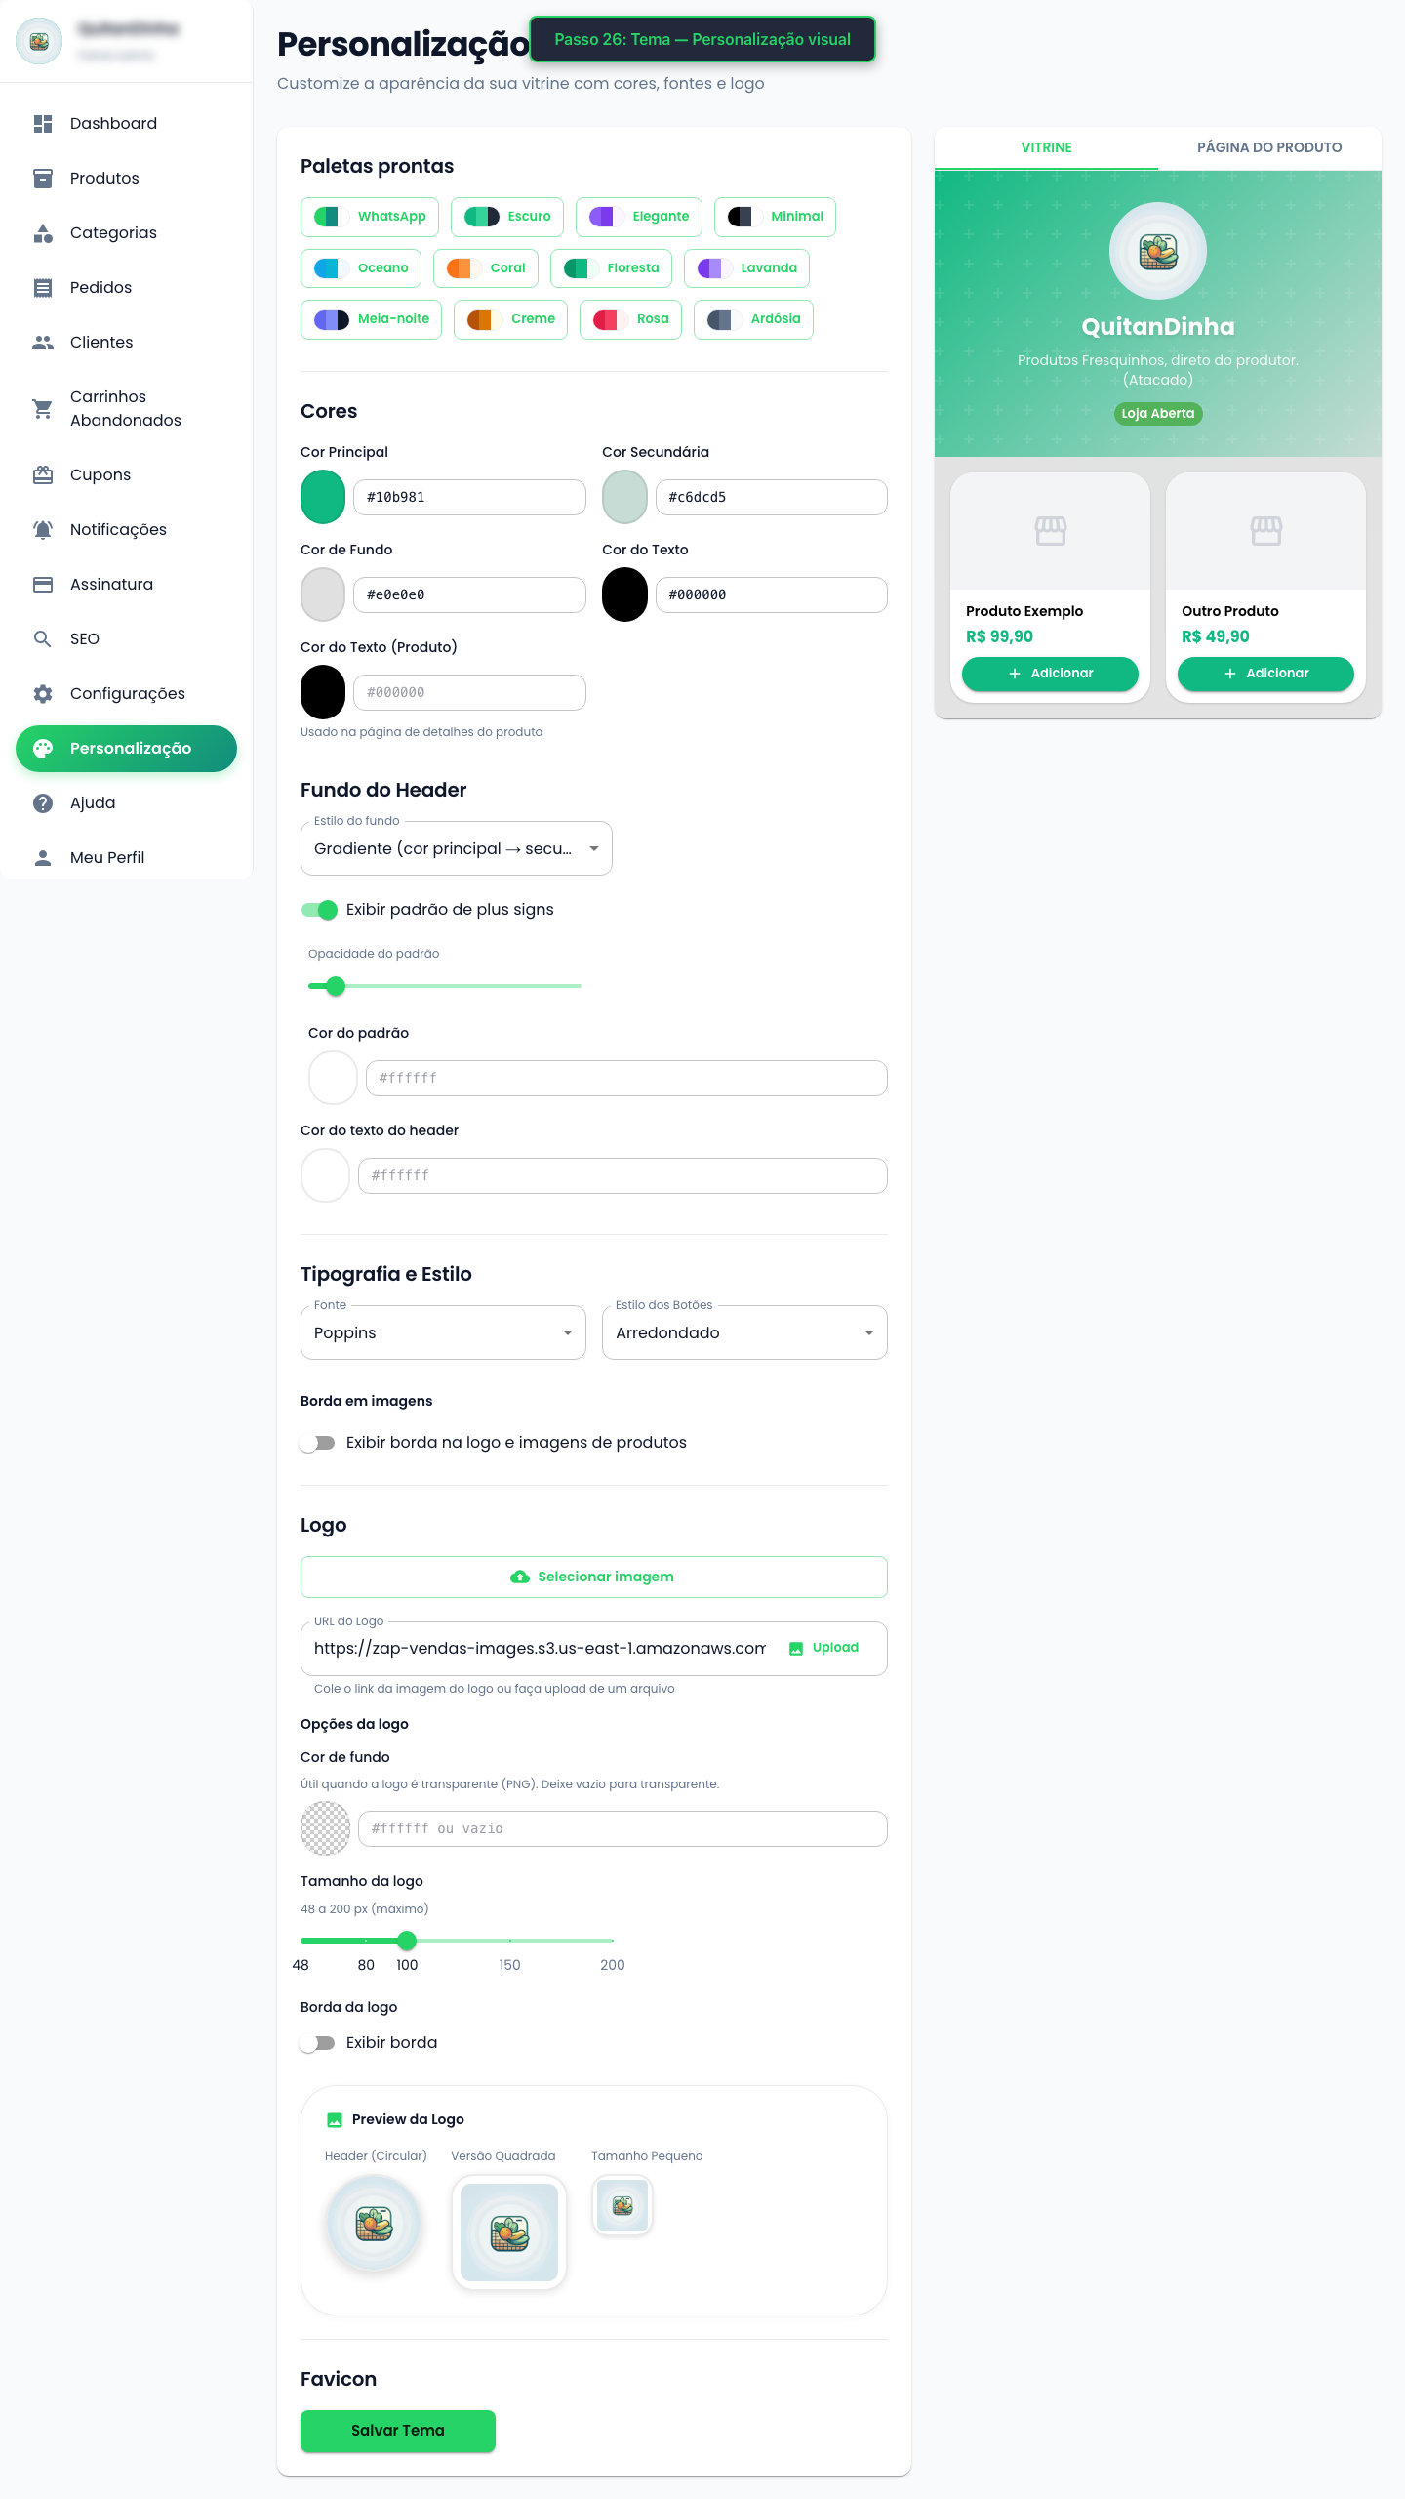Click the Cupons sidebar icon
This screenshot has width=1405, height=2499.
point(43,474)
